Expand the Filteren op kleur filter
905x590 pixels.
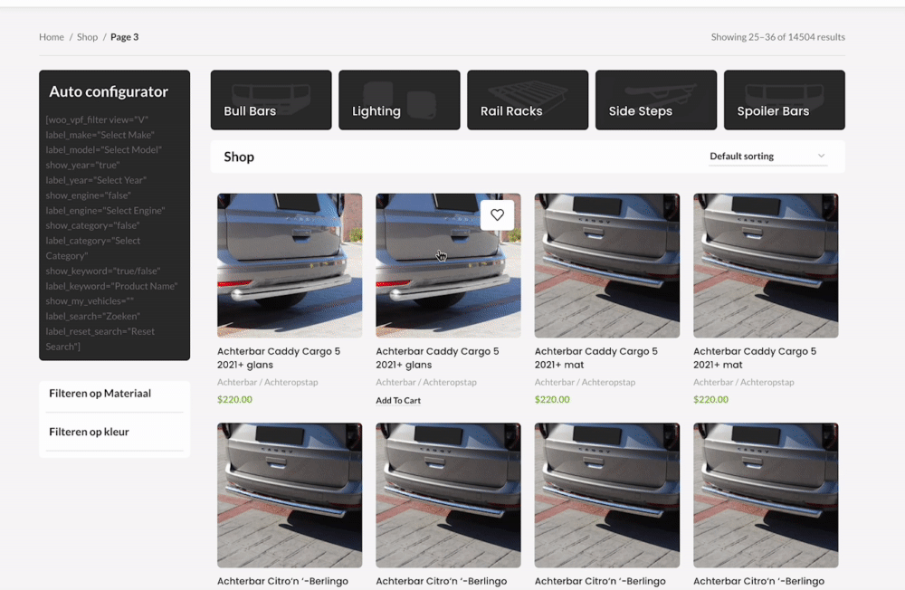(114, 432)
